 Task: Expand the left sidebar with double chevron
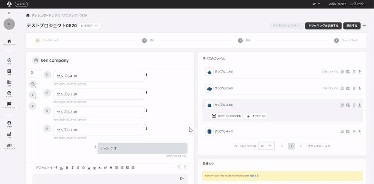point(9,13)
